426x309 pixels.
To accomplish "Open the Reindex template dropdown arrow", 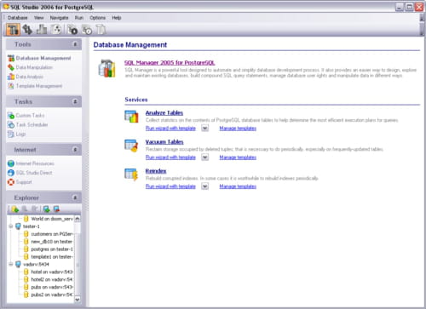I will [x=205, y=186].
